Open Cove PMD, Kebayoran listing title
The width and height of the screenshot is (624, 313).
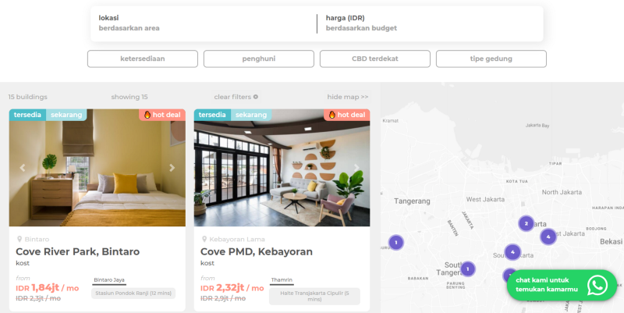[257, 251]
